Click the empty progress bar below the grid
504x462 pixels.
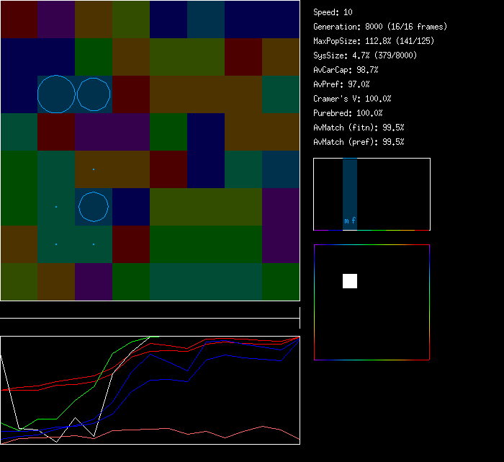click(150, 311)
